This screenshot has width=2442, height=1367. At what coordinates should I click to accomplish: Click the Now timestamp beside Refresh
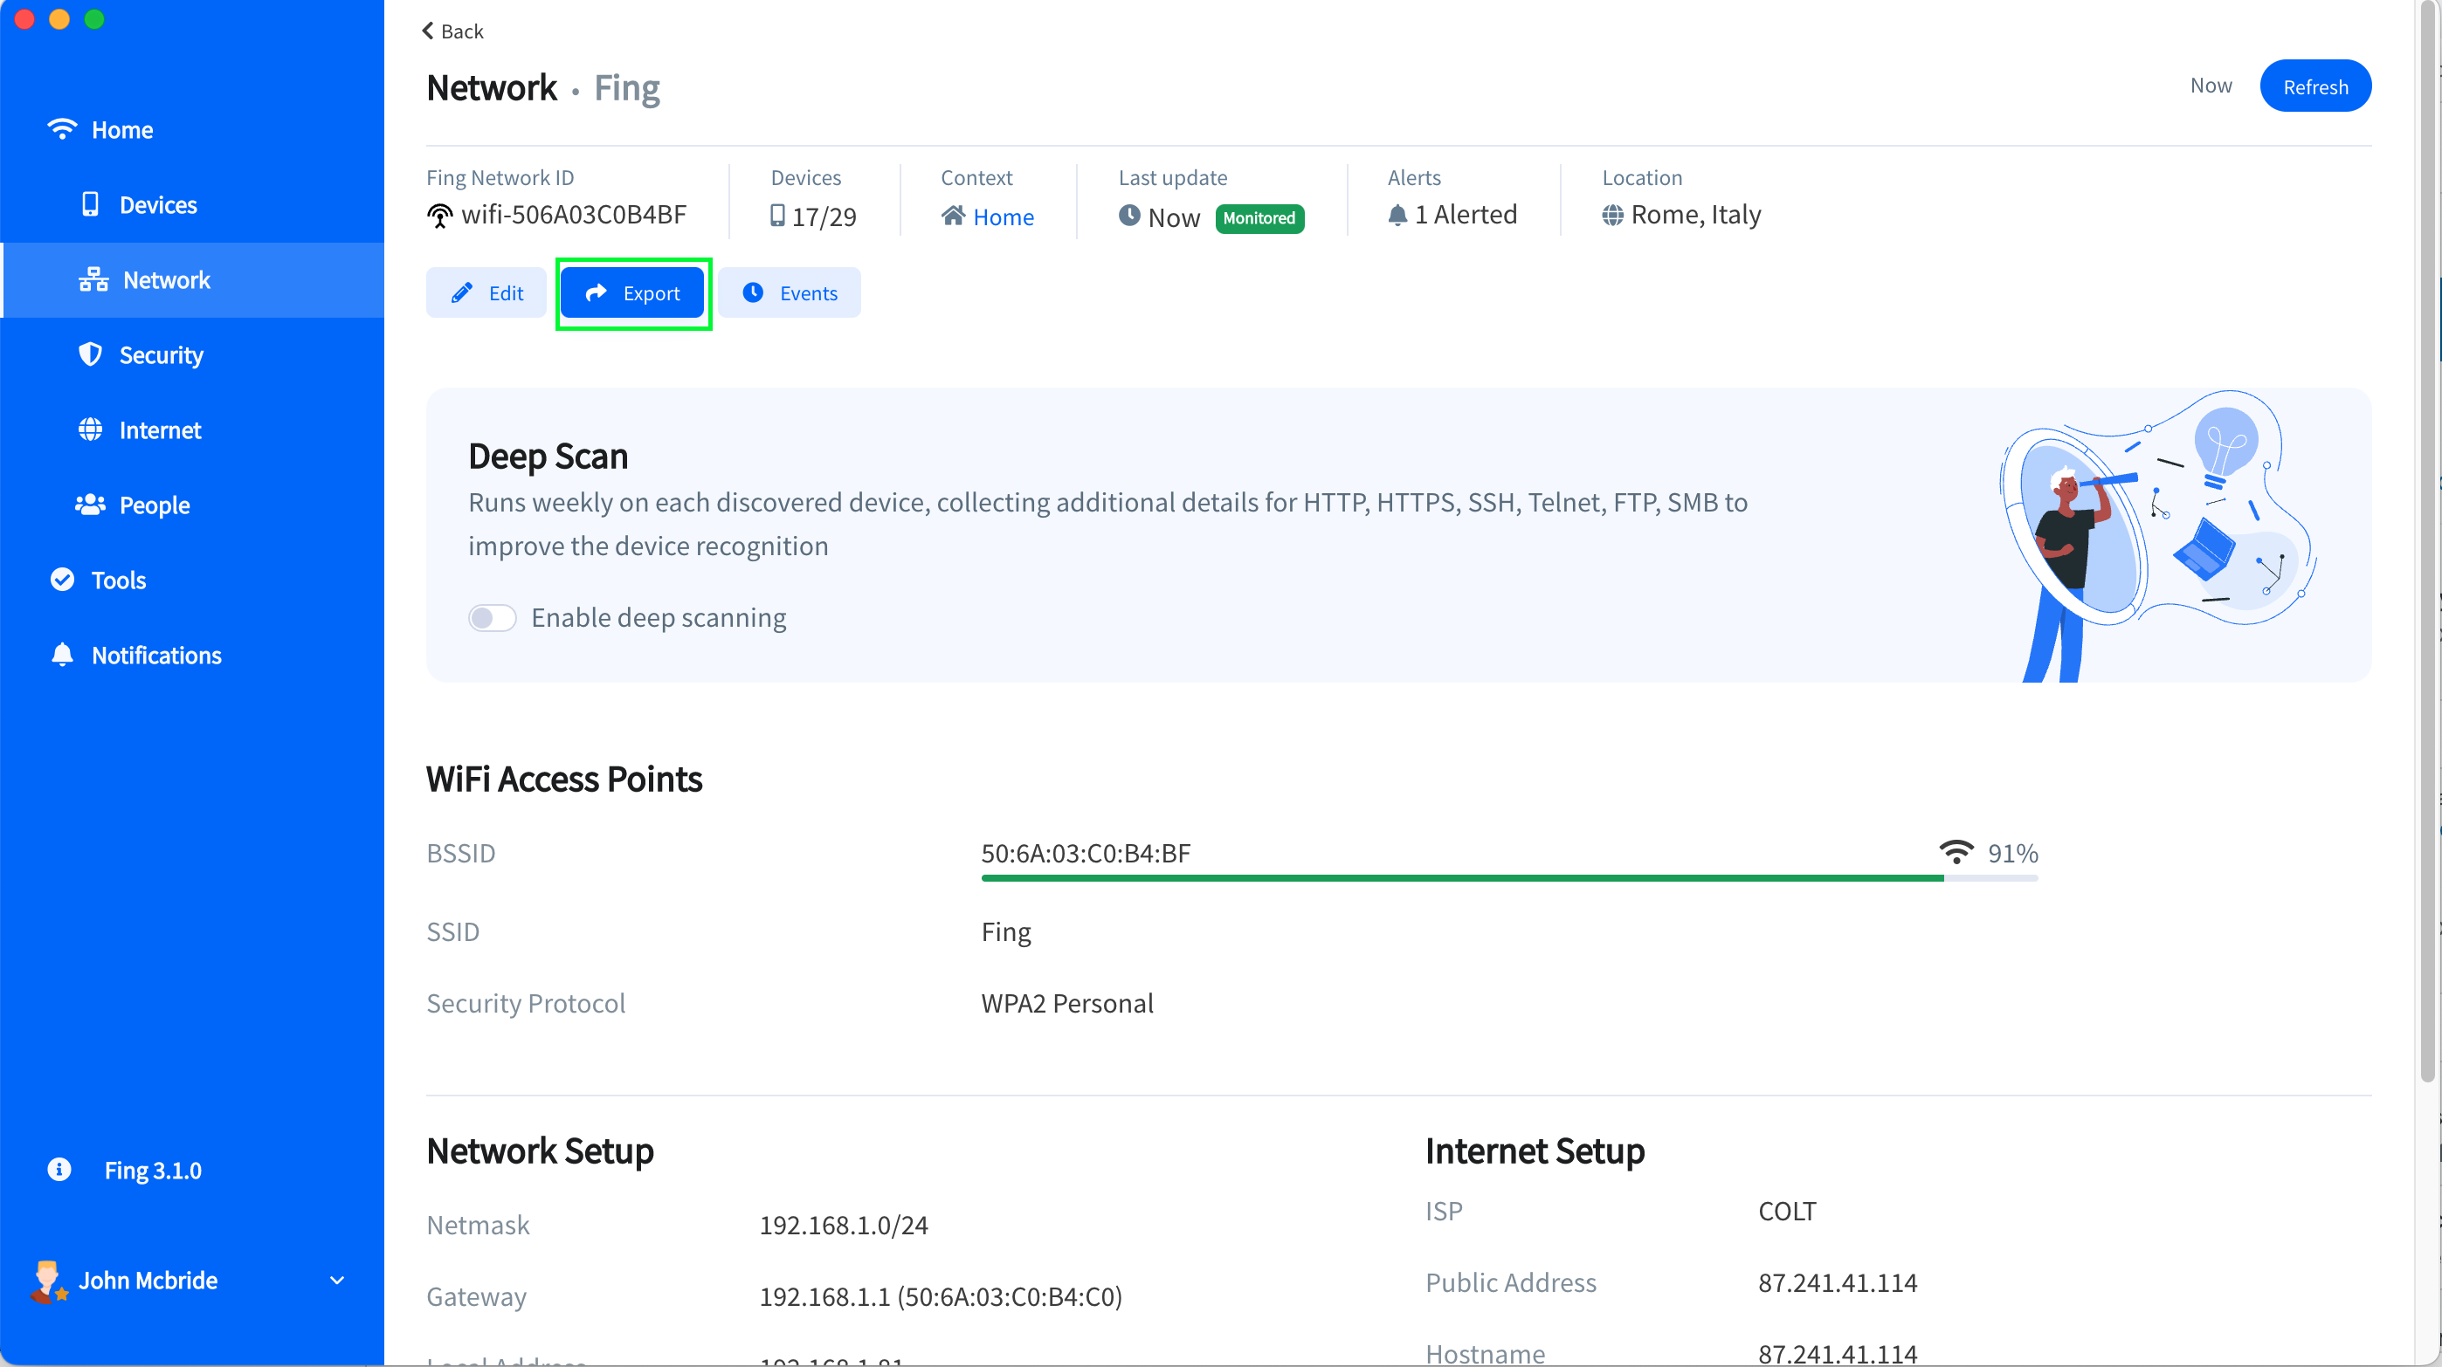(2211, 86)
